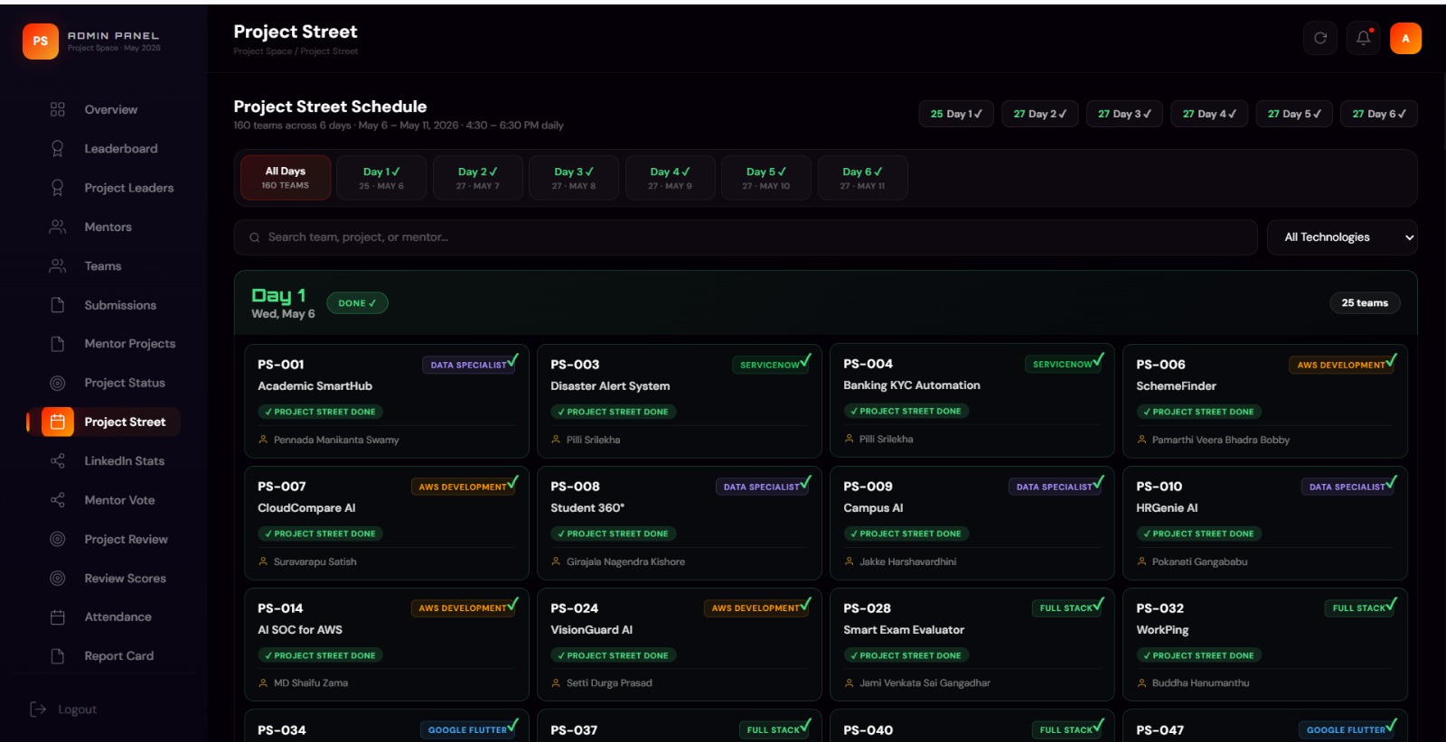The height and width of the screenshot is (742, 1446).
Task: Switch to Day 2 May 7 tab
Action: [477, 178]
